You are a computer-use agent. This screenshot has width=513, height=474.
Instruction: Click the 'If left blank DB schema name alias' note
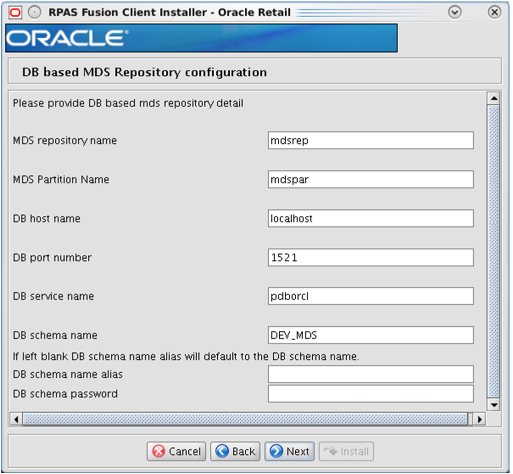tap(186, 356)
